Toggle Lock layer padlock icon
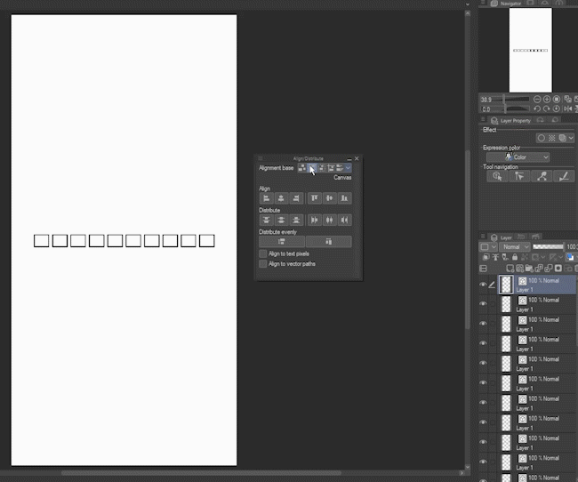The width and height of the screenshot is (578, 482). click(x=515, y=257)
